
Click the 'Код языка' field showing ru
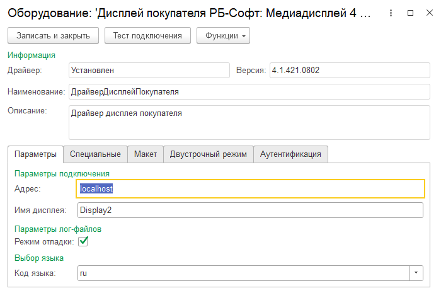(x=243, y=273)
